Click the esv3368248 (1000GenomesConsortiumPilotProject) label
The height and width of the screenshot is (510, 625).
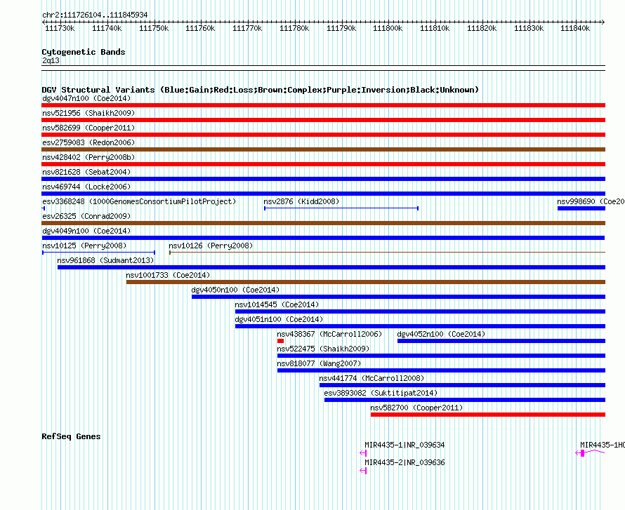click(x=139, y=201)
